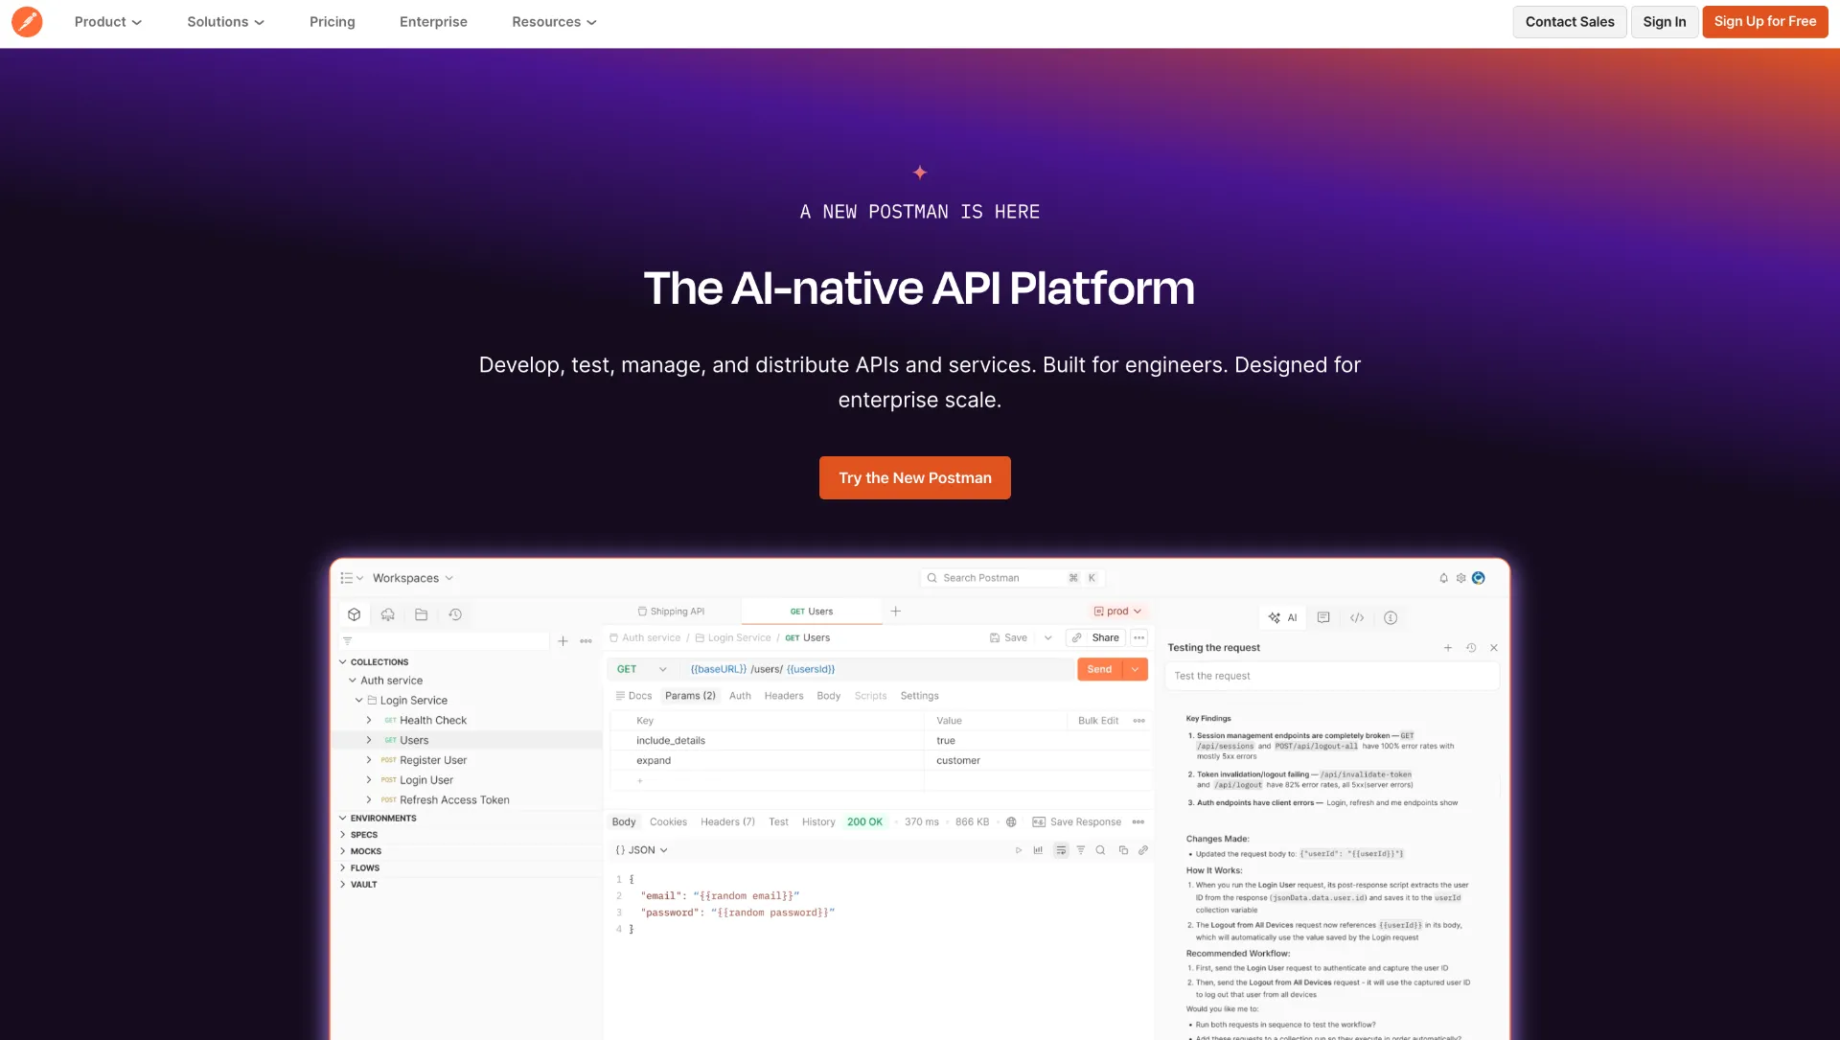Open the Resources dropdown menu

point(554,21)
